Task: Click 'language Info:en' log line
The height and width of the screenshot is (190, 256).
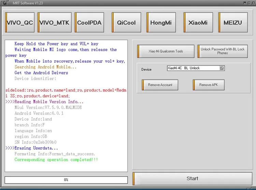Action: 33,131
